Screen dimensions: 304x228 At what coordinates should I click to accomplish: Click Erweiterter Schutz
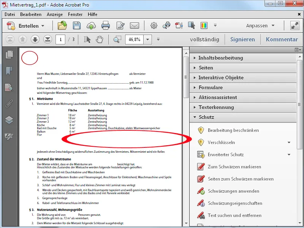[226, 155]
